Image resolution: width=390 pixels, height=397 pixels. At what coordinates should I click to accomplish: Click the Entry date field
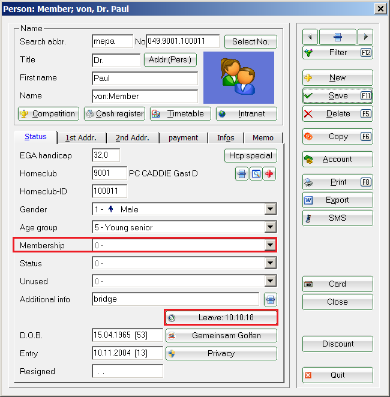[127, 353]
